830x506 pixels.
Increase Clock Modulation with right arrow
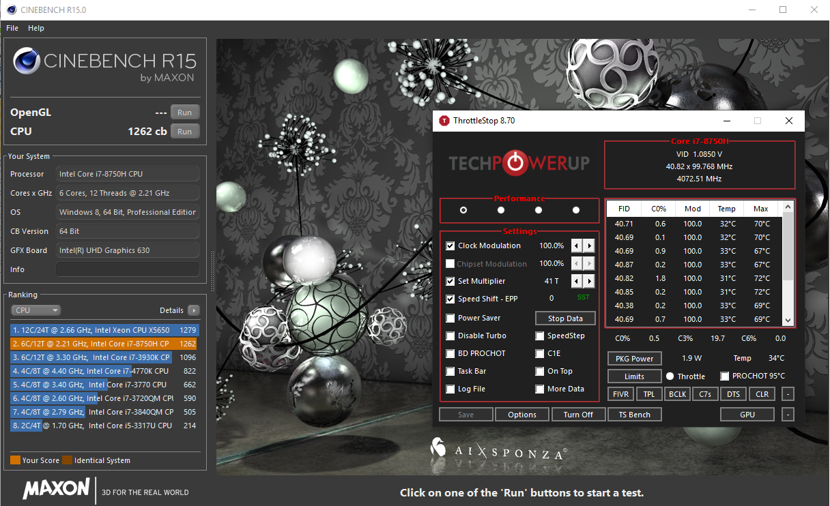(589, 245)
